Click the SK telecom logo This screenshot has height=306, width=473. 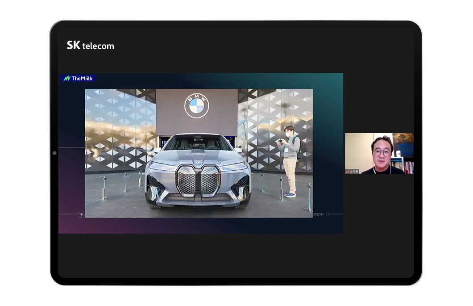click(90, 45)
